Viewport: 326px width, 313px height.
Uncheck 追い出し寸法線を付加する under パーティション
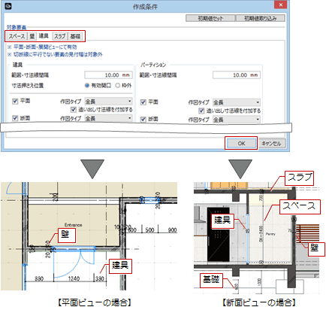(201, 111)
